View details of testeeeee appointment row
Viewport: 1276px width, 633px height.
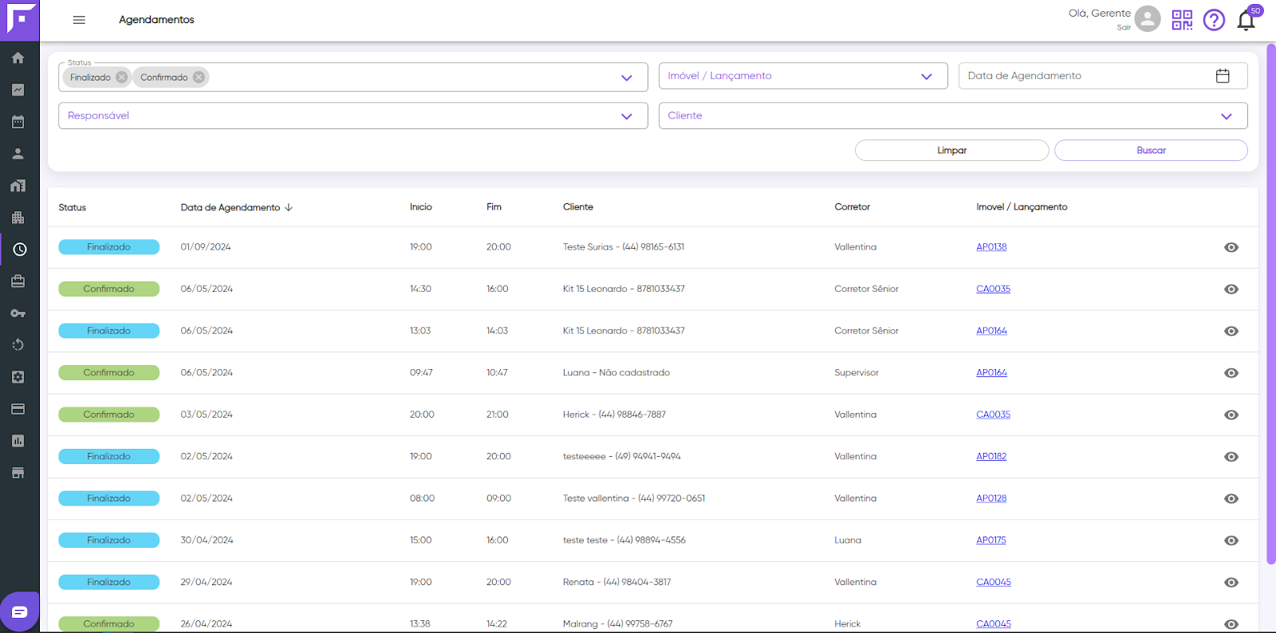point(1231,457)
